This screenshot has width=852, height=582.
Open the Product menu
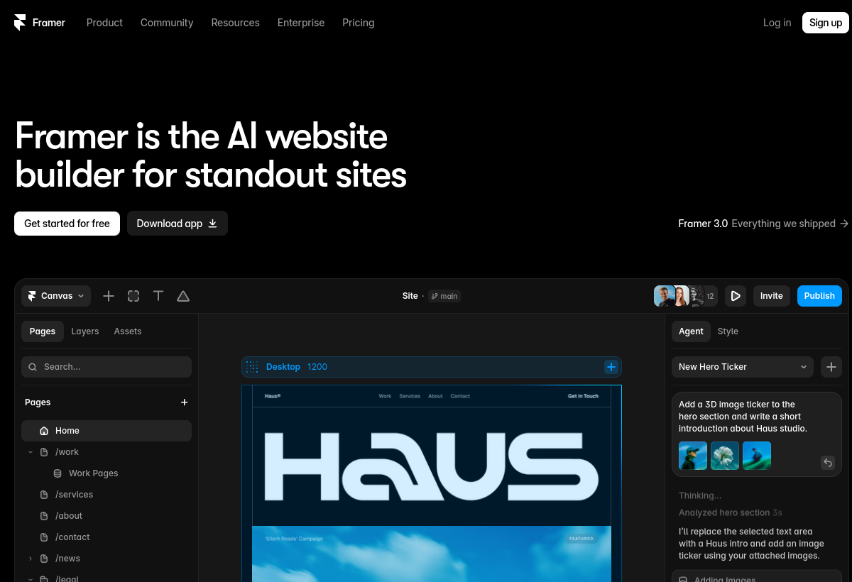(x=104, y=23)
